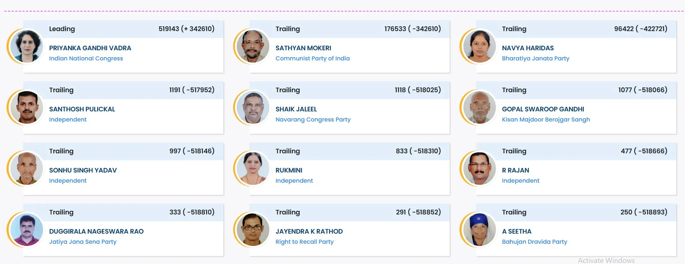Image resolution: width=685 pixels, height=264 pixels.
Task: Click the Bharatiya Janata Party label
Action: coord(535,59)
